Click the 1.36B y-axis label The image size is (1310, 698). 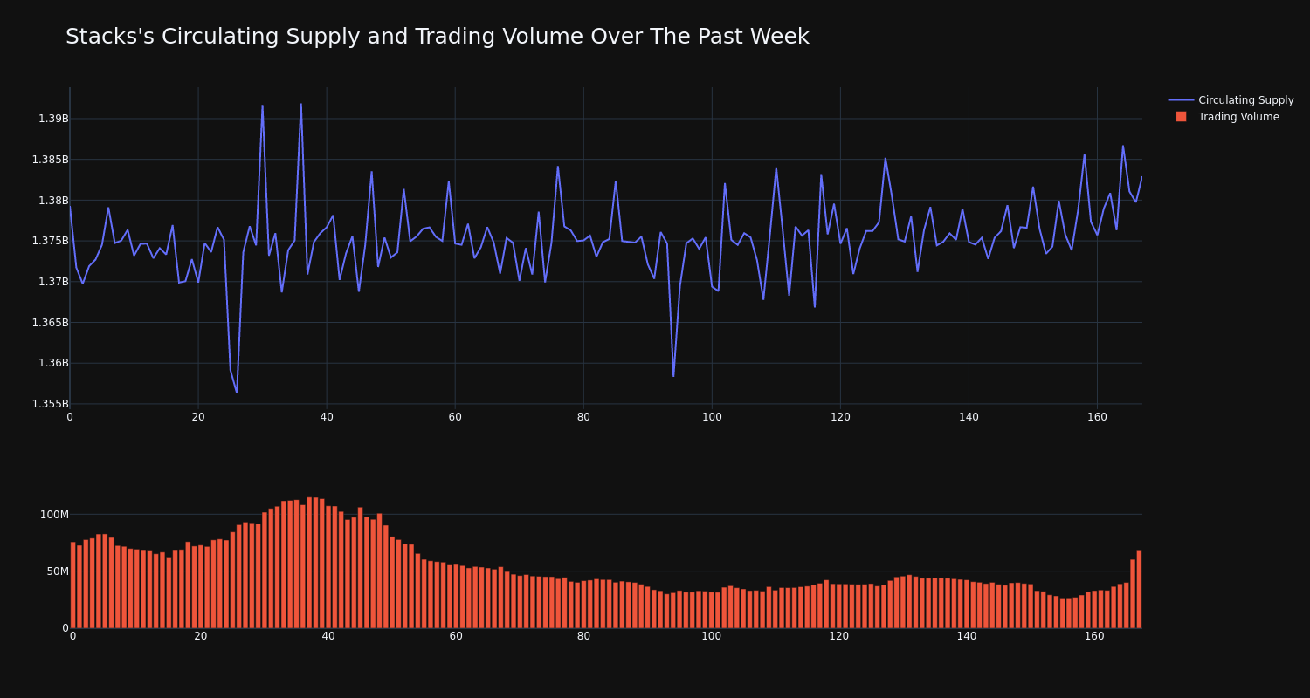tap(52, 363)
